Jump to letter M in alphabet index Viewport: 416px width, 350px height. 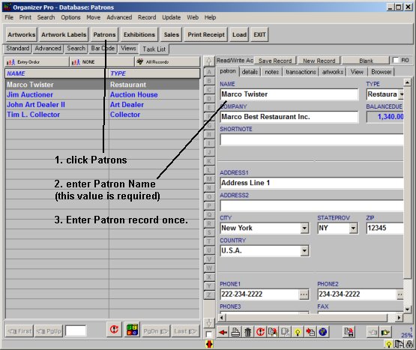tap(209, 179)
